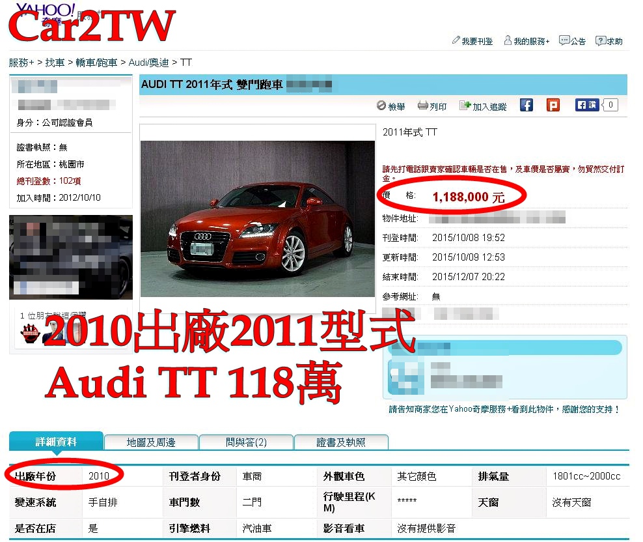Select the 詳細資料 tab
Viewport: 643px width, 542px height.
point(56,442)
